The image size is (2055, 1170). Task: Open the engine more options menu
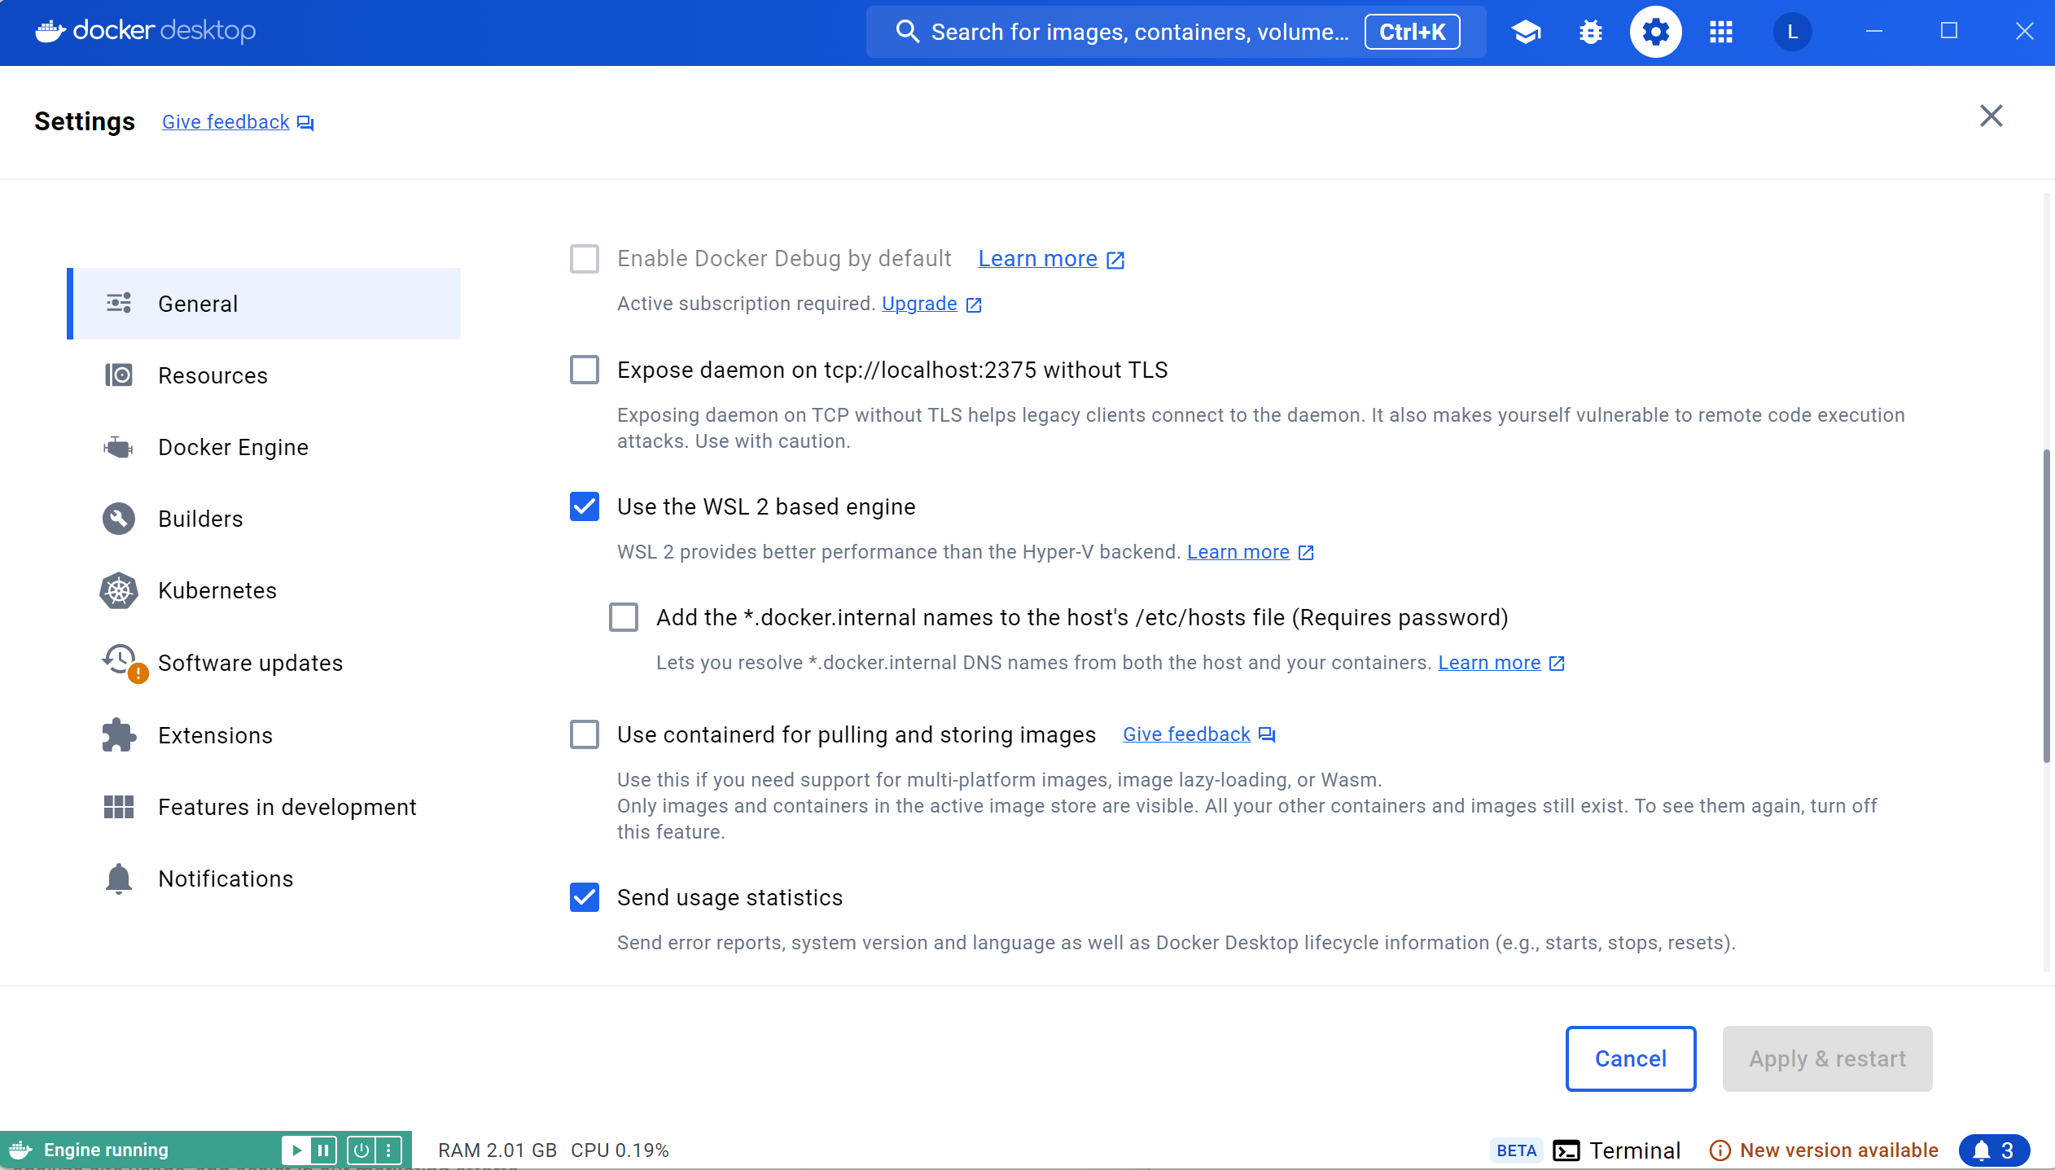coord(388,1150)
